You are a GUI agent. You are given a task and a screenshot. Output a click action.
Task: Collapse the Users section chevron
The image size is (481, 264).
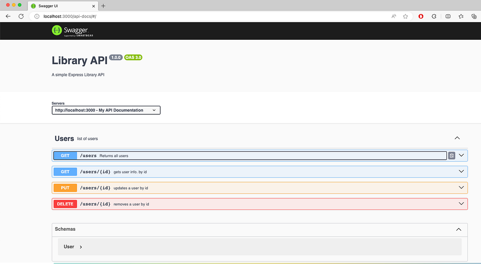pos(457,138)
